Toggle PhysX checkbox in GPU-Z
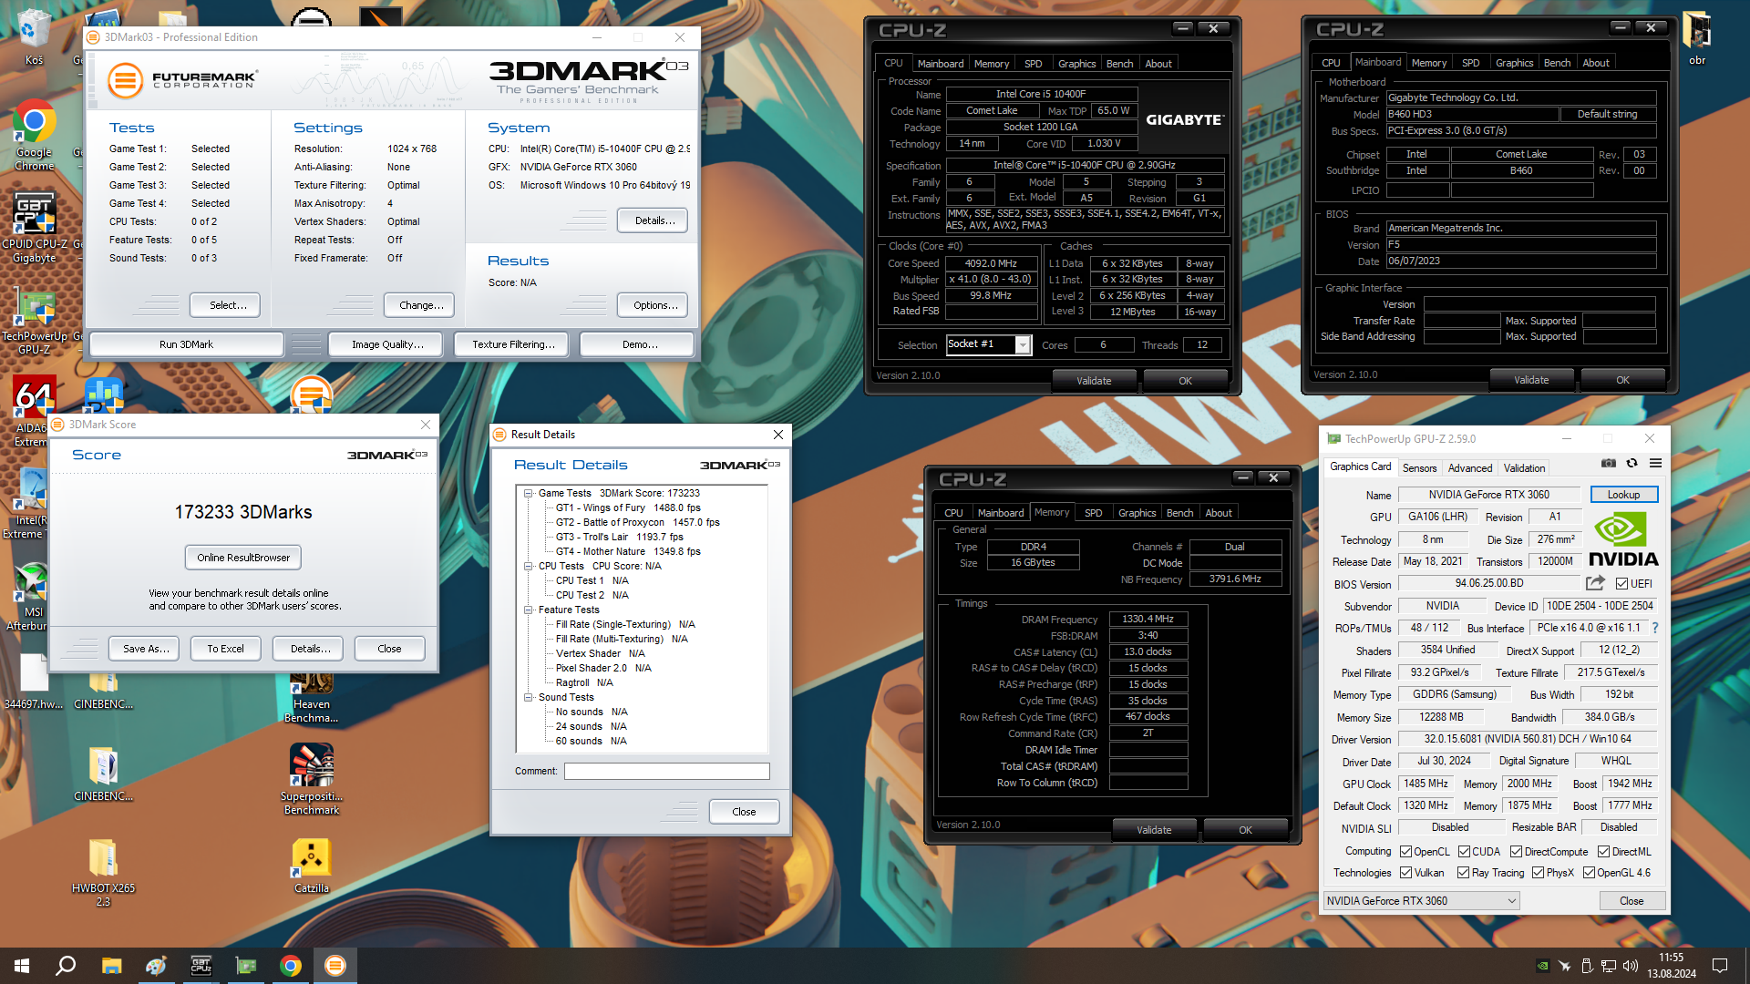The image size is (1750, 984). coord(1539,873)
